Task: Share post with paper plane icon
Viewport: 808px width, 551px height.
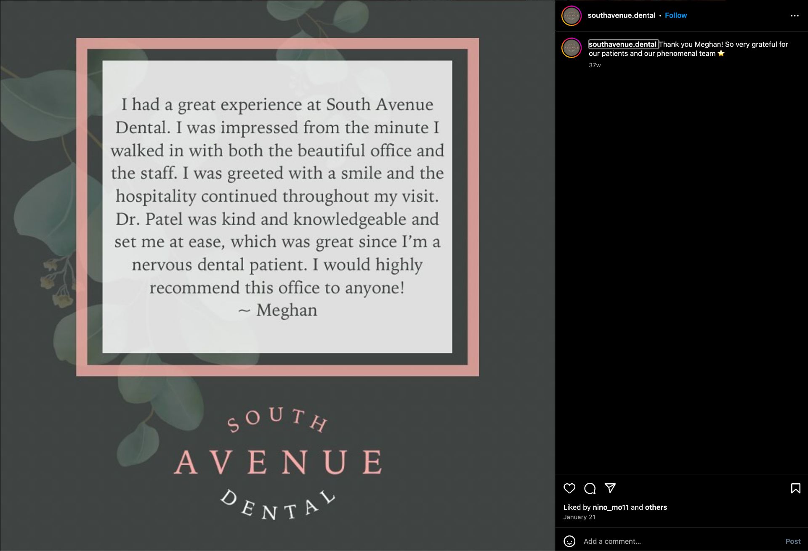Action: (610, 488)
